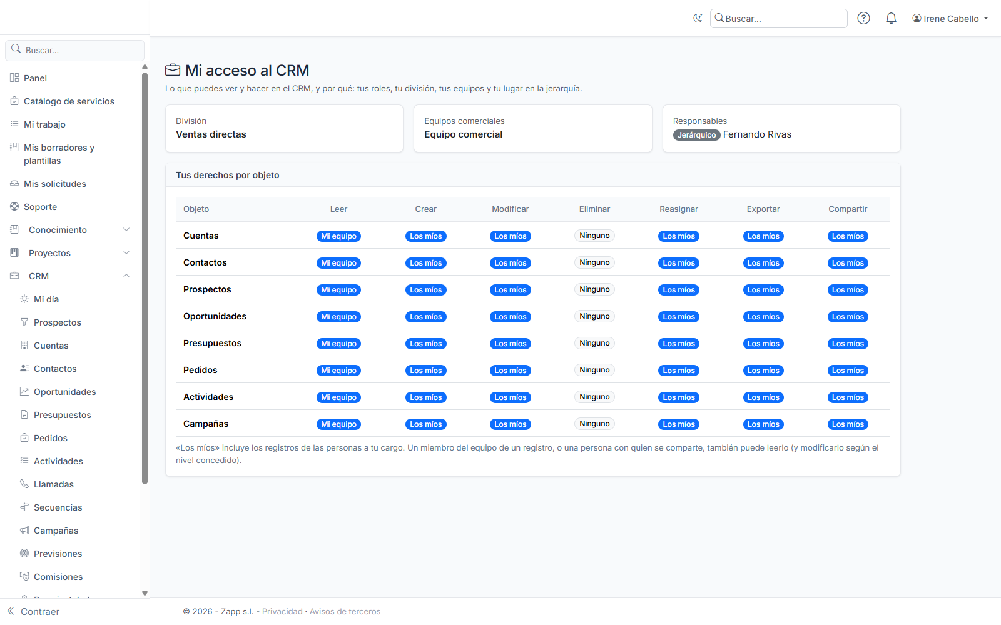Viewport: 1001px width, 625px height.
Task: Open Pedidos clipboard icon
Action: click(24, 438)
